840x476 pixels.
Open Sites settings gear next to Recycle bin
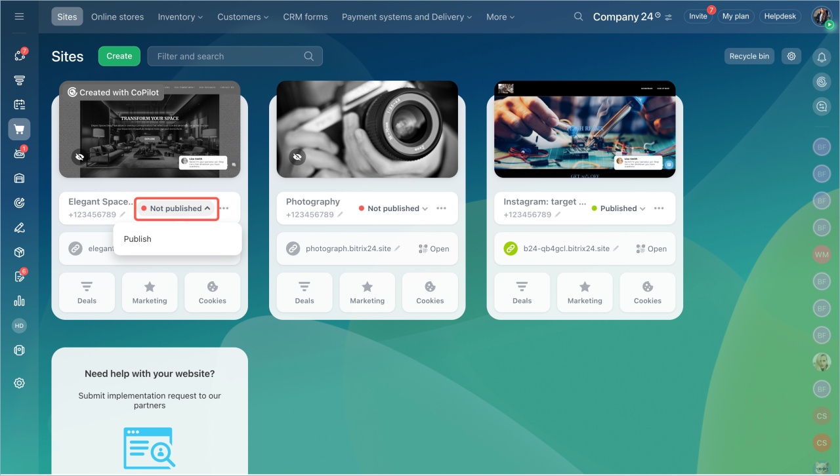(791, 56)
